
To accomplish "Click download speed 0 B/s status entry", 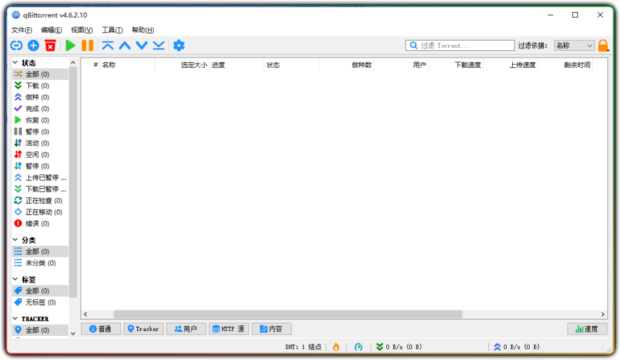I will (x=398, y=347).
